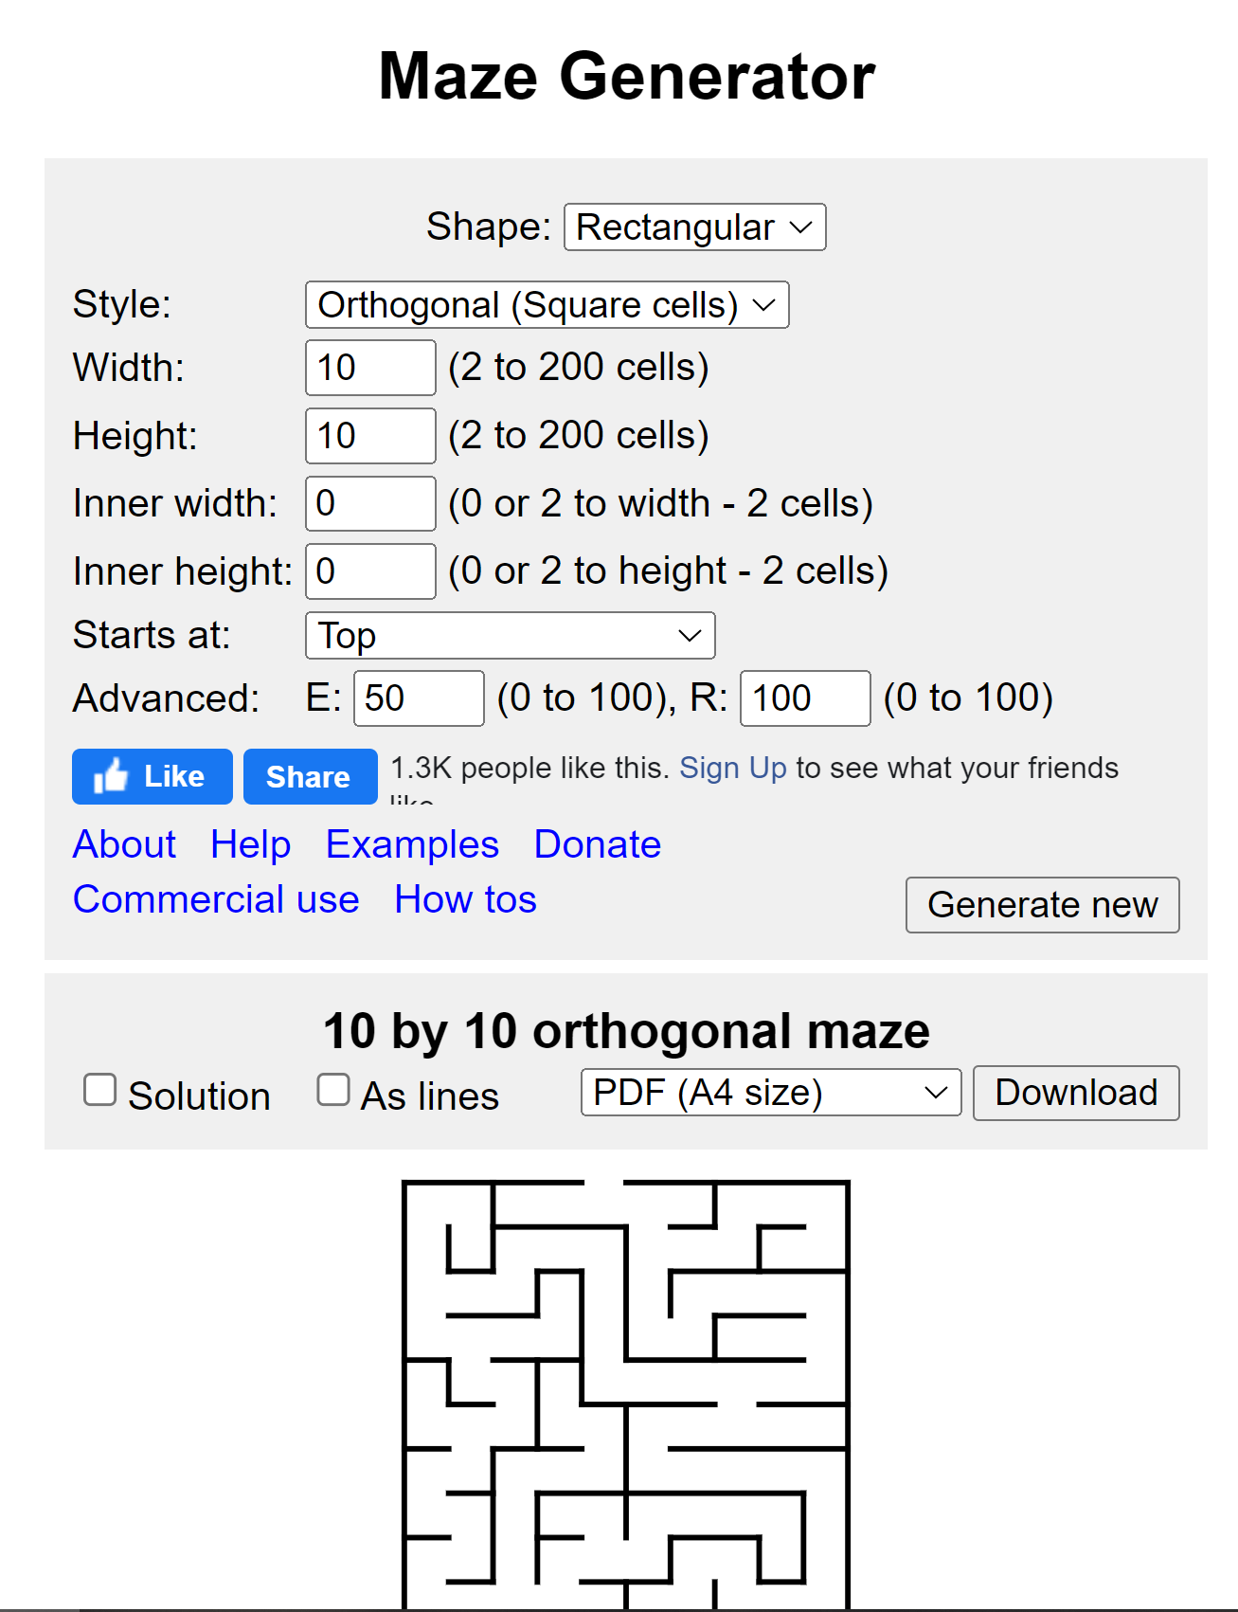The image size is (1238, 1612).
Task: Open the Shape dropdown
Action: pyautogui.click(x=694, y=226)
